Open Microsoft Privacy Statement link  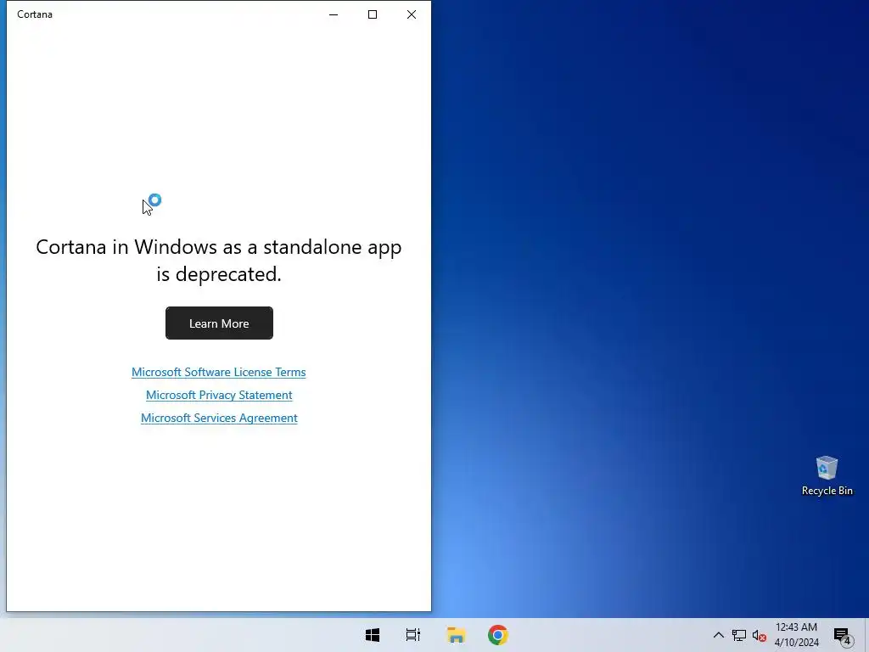tap(219, 395)
